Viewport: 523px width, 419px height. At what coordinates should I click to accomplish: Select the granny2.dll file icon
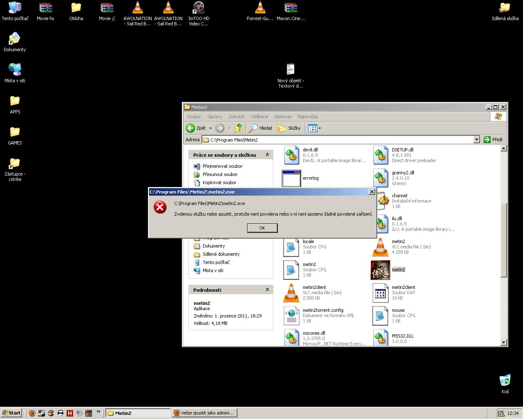[380, 178]
